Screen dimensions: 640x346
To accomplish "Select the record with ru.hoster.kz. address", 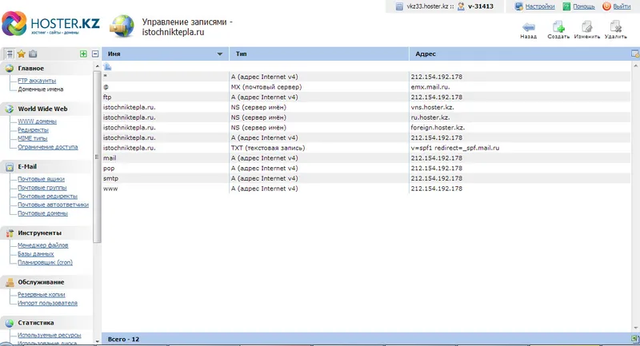I will click(x=366, y=117).
